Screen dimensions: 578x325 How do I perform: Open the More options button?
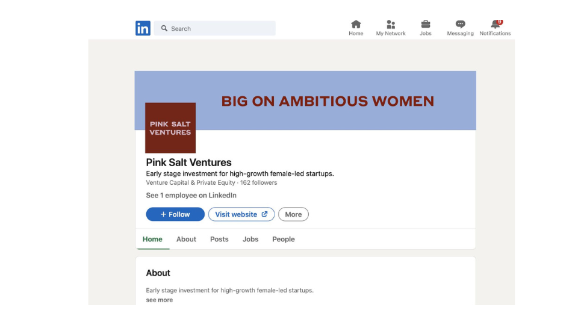point(293,214)
